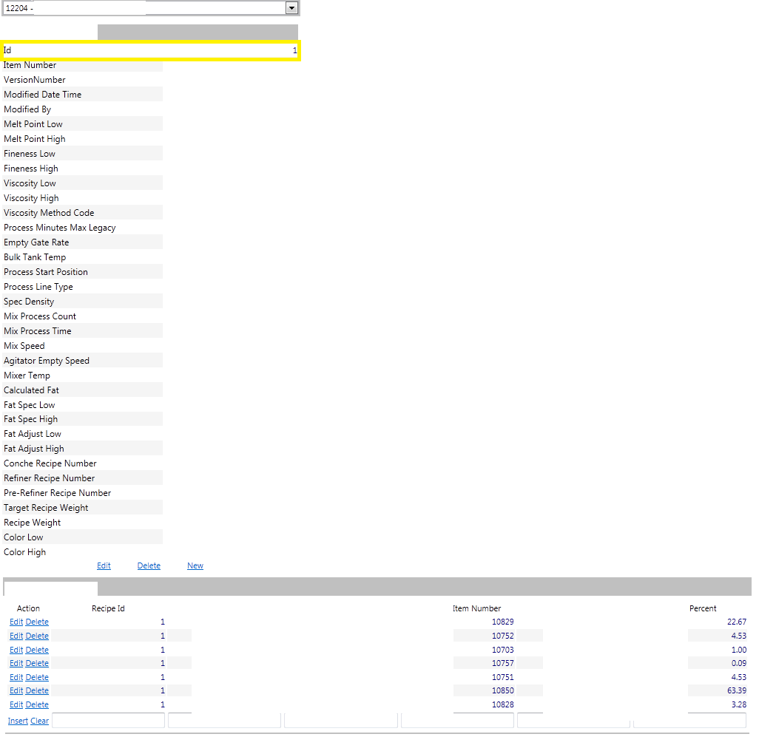Select the highlighted Id field row
Viewport: 759px width, 751px height.
click(x=148, y=50)
